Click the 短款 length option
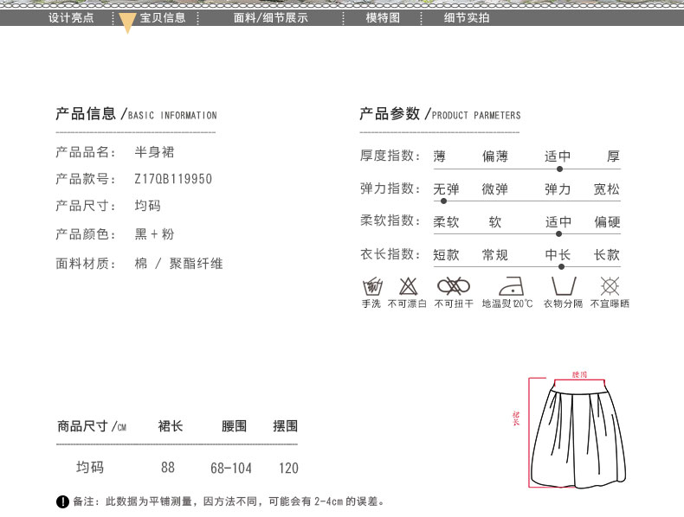 (x=446, y=254)
